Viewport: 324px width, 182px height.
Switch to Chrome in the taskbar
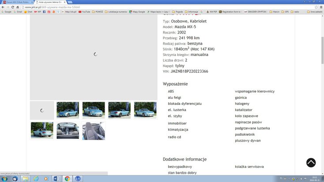point(67,179)
